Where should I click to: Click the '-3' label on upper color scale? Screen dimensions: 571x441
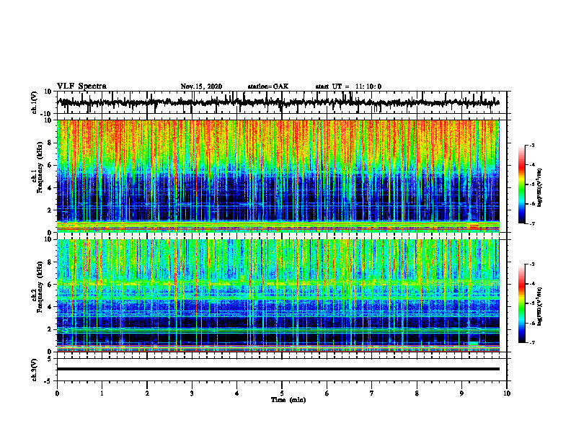pos(531,145)
